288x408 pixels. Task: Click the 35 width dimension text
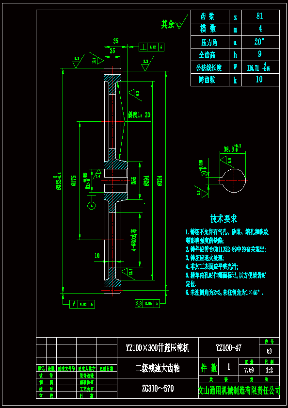(x=116, y=41)
